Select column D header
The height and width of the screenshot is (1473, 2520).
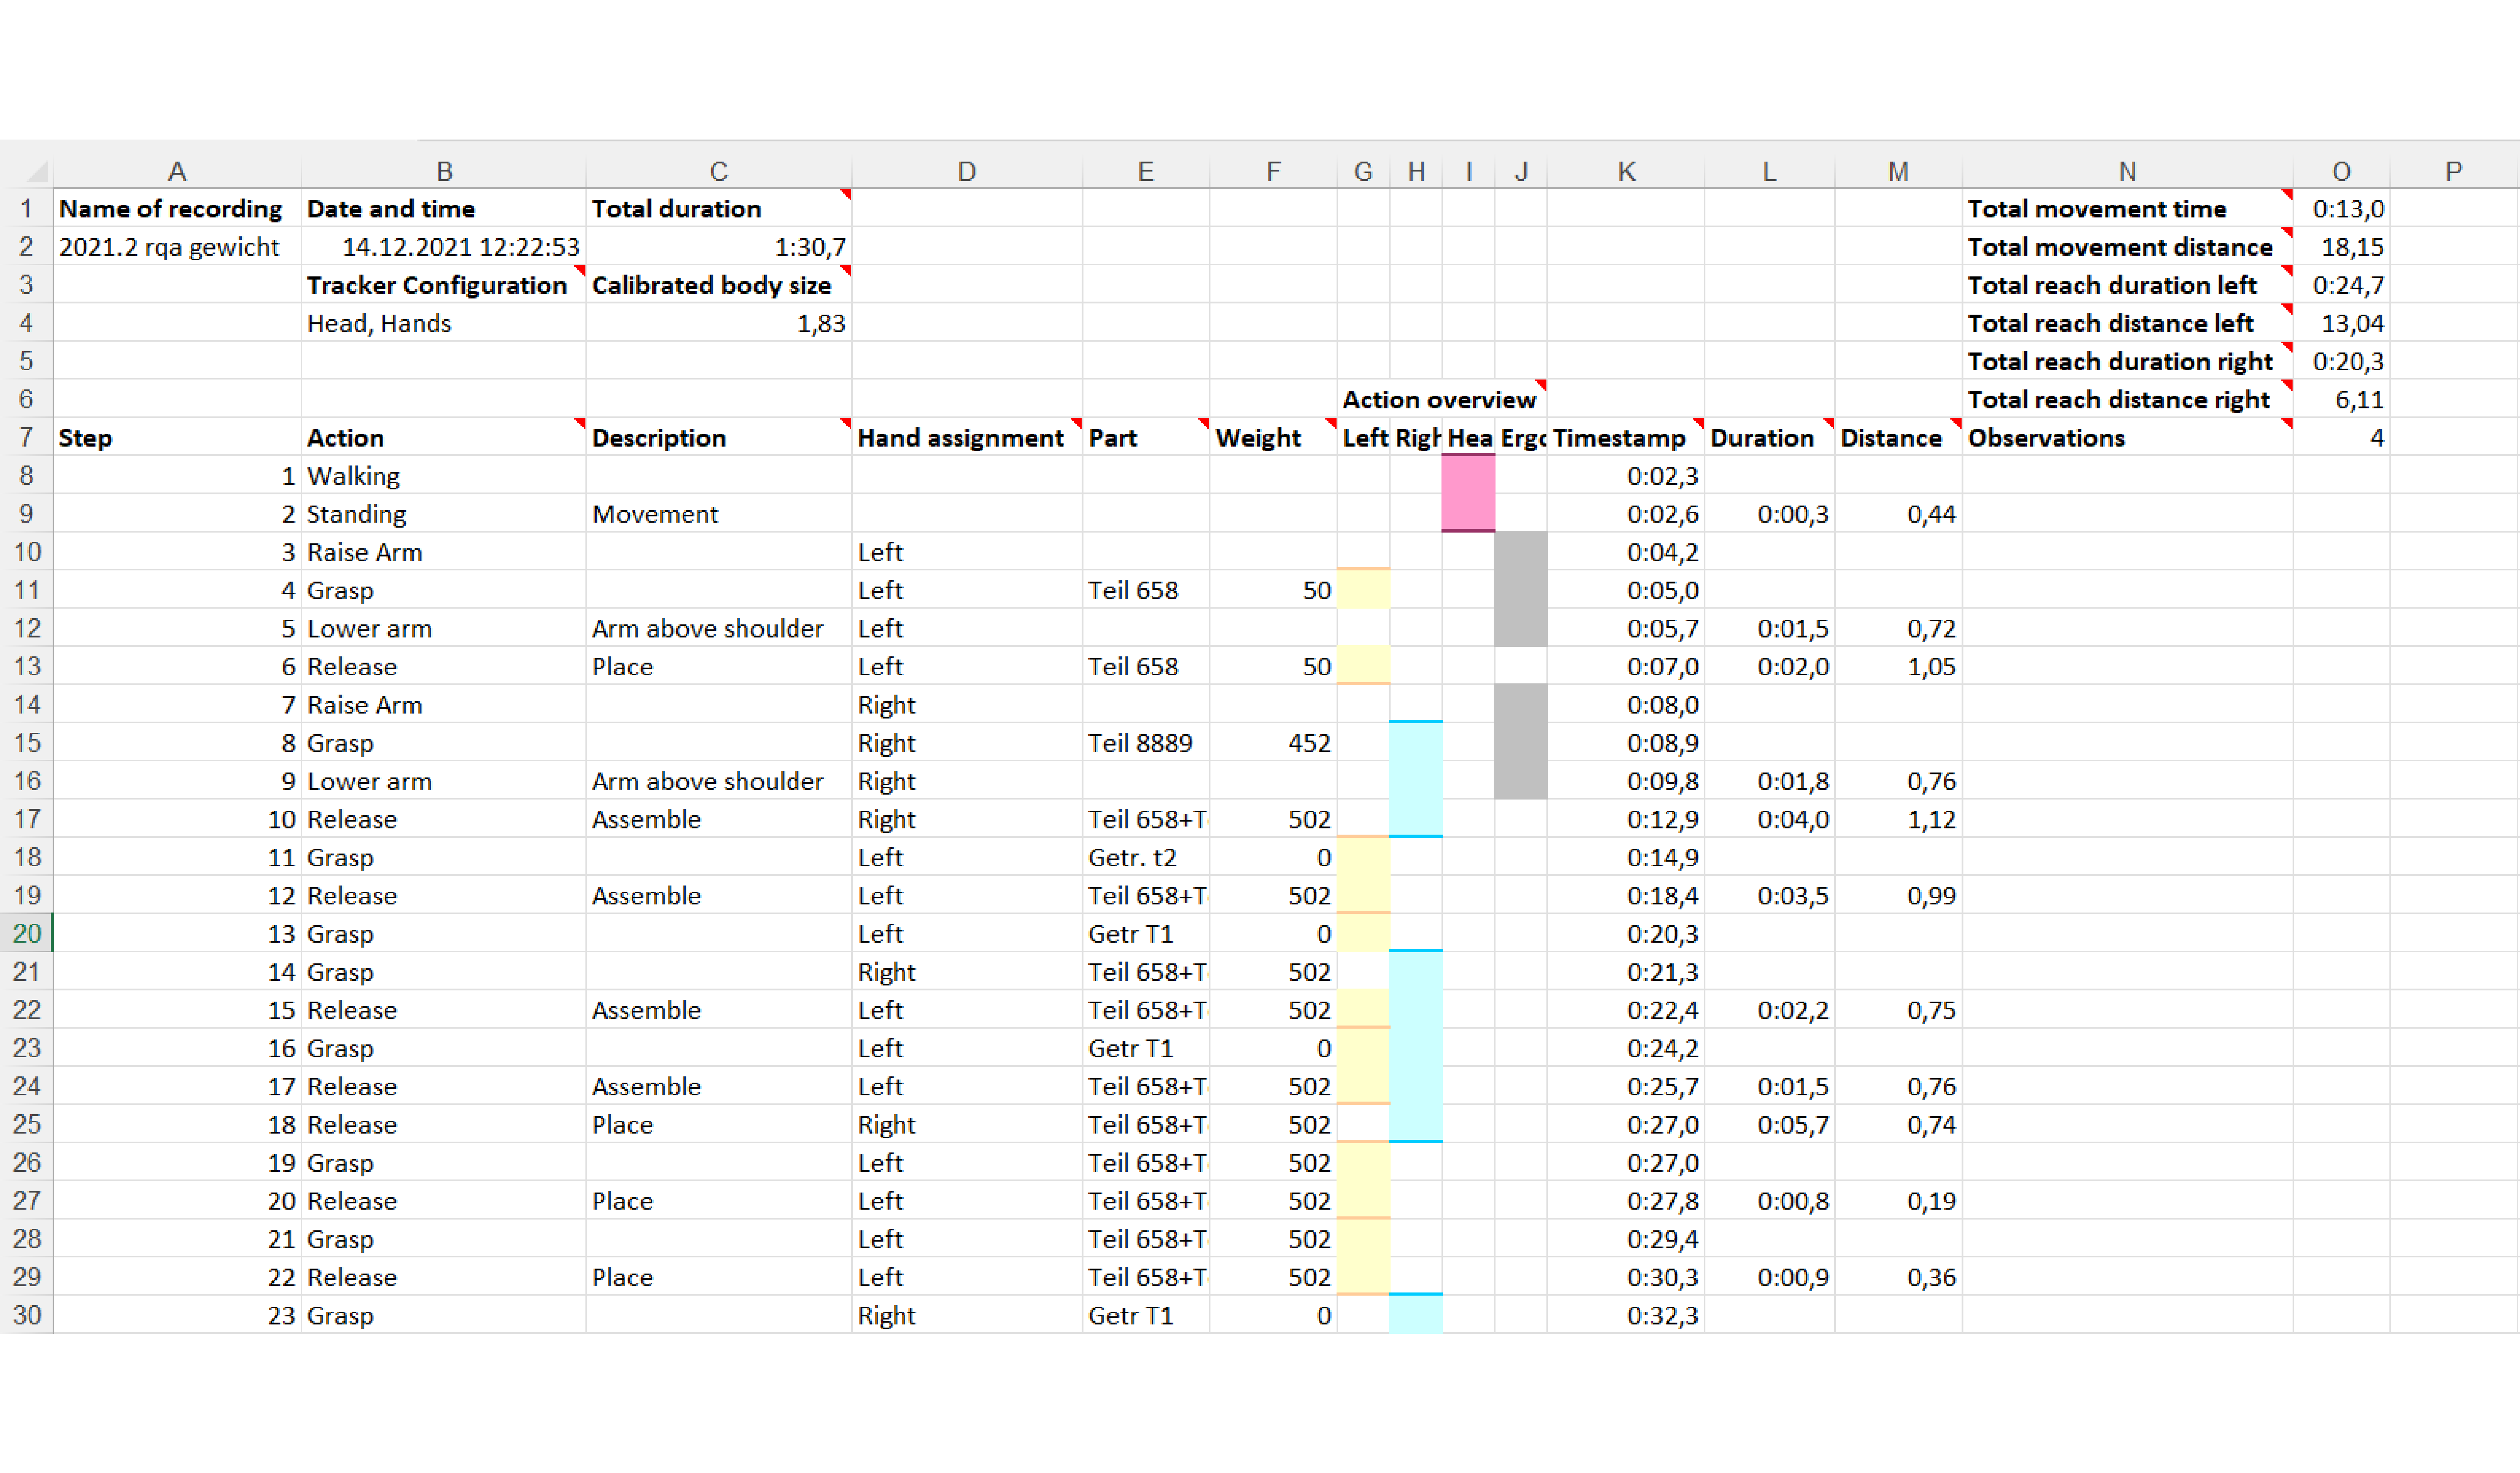click(x=967, y=172)
